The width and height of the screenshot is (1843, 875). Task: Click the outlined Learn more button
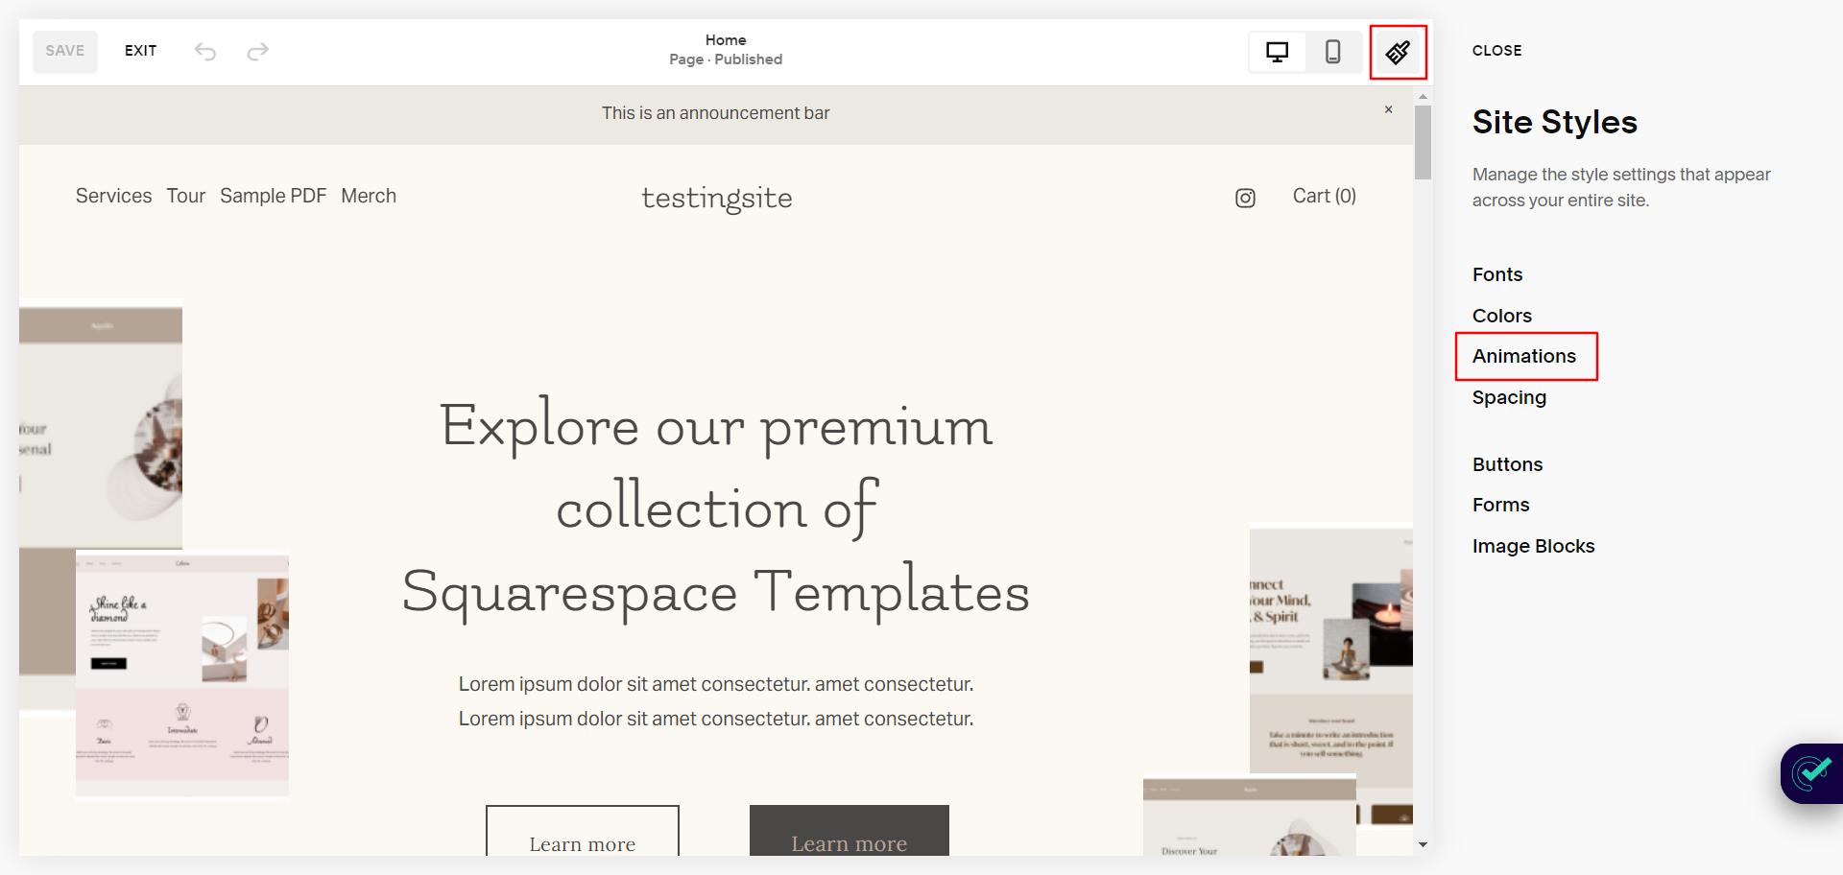pos(583,831)
